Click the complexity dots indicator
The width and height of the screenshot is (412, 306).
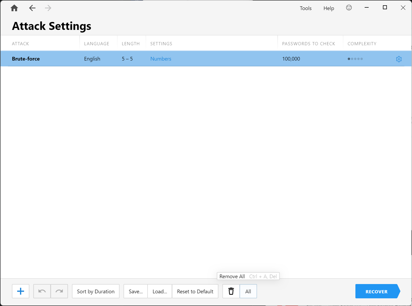(x=355, y=59)
